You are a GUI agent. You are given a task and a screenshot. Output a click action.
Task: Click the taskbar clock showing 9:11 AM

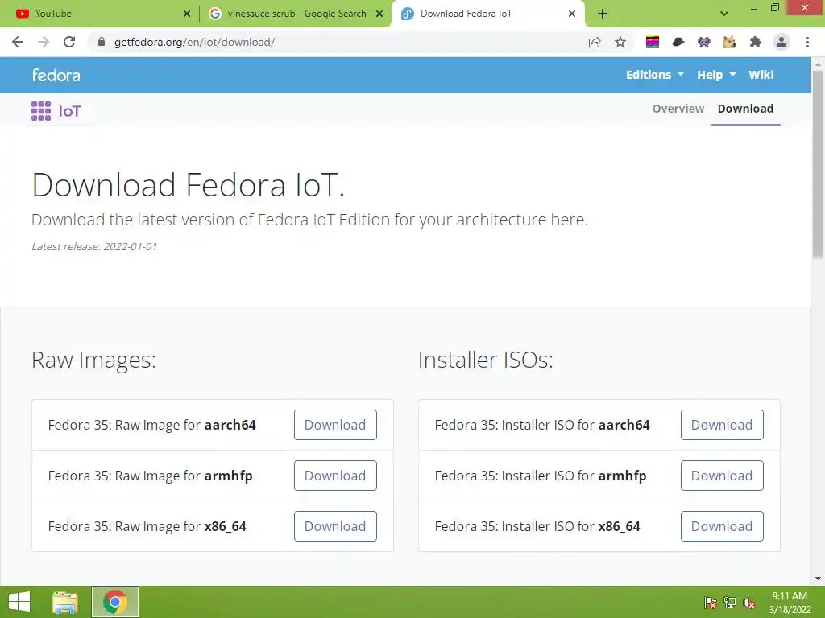[790, 603]
